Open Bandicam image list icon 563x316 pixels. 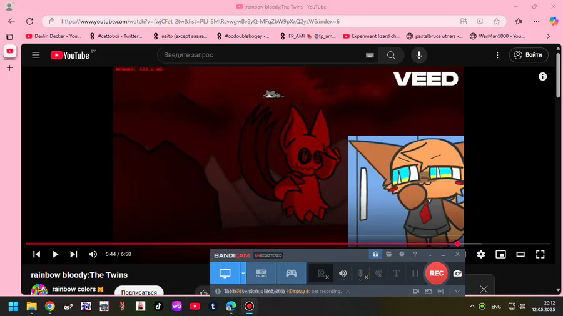coord(429,291)
